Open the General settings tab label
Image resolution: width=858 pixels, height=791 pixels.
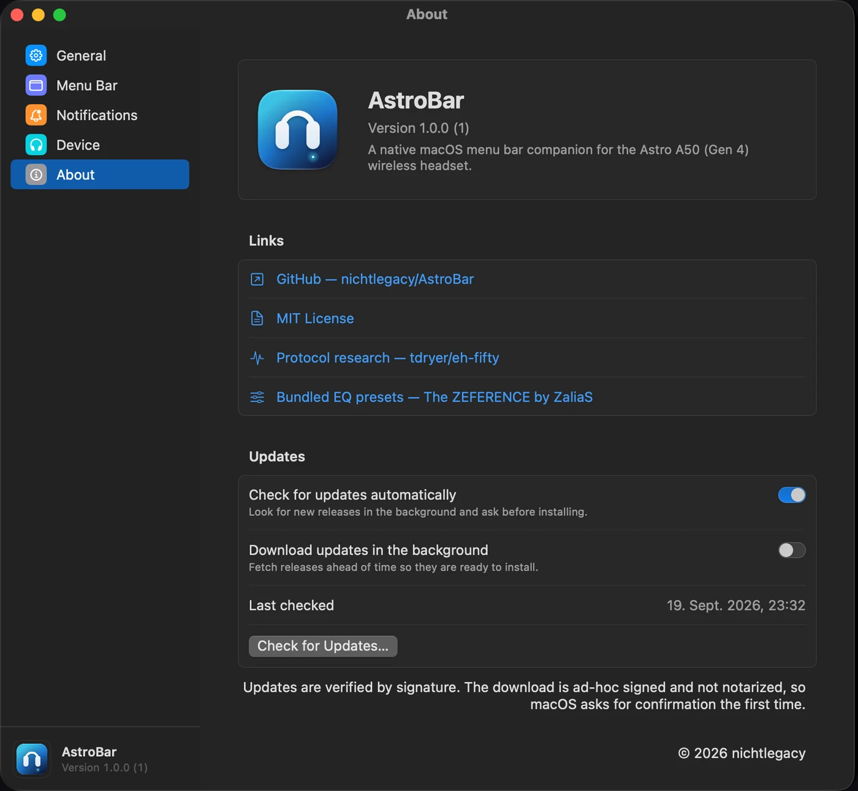click(82, 56)
